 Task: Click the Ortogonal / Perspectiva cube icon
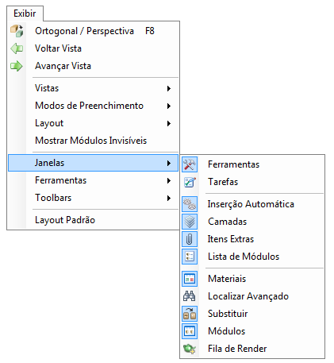17,31
